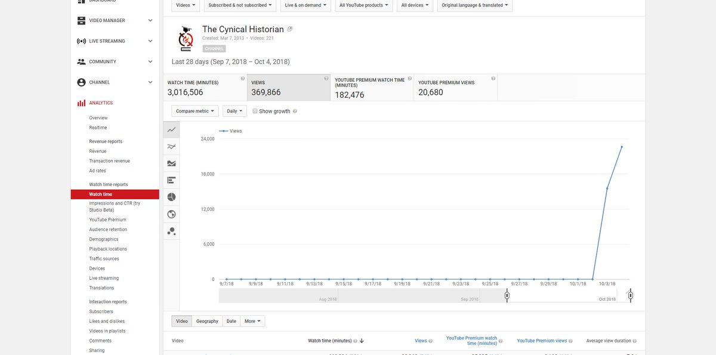Open the All devices dropdown
The height and width of the screenshot is (355, 716).
pyautogui.click(x=415, y=5)
